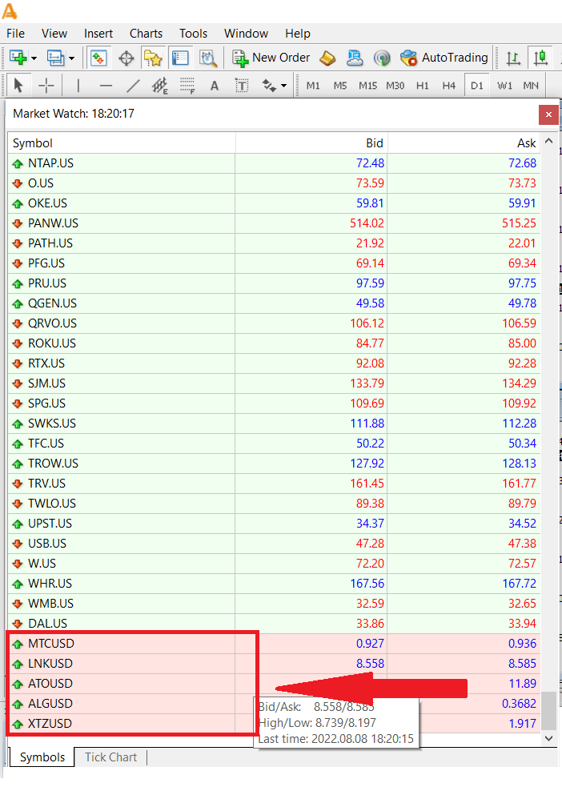Open the Profiles dropdown arrow
562x799 pixels.
click(72, 58)
